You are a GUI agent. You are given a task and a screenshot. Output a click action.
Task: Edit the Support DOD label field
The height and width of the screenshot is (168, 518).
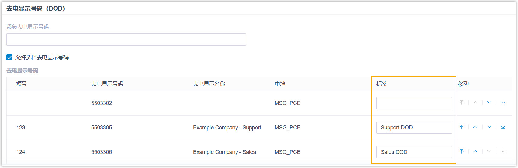pos(414,128)
